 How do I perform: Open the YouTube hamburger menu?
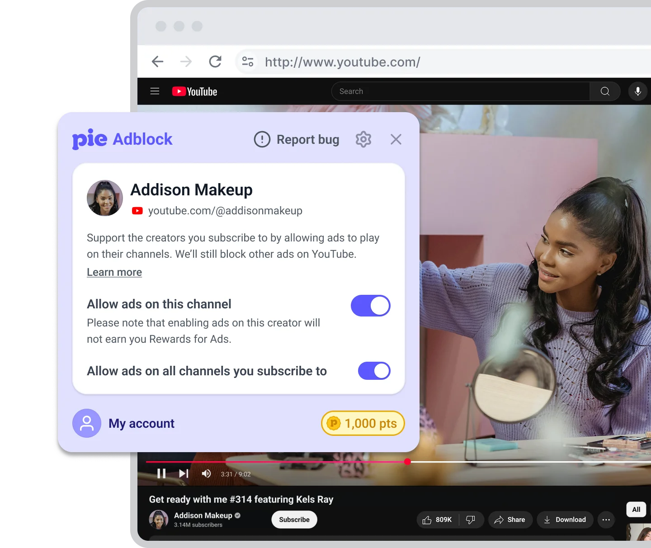[x=155, y=91]
